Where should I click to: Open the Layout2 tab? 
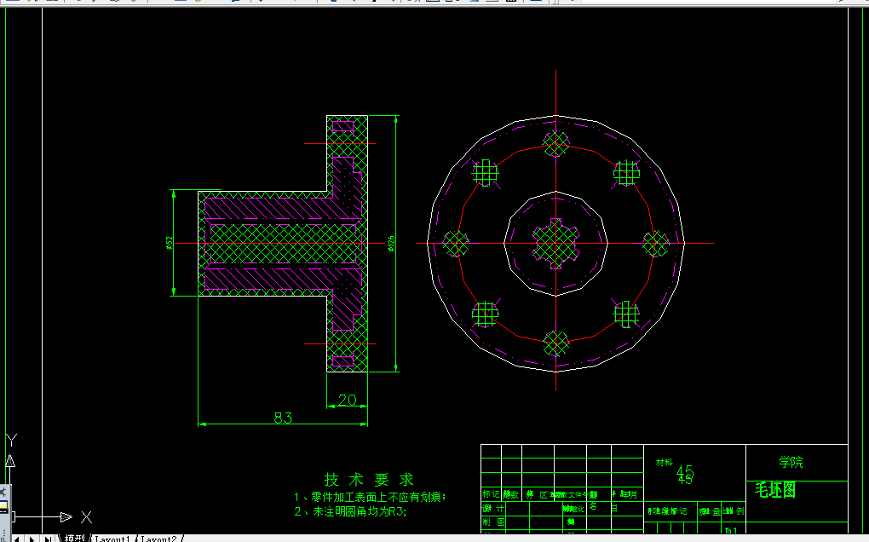pos(158,539)
